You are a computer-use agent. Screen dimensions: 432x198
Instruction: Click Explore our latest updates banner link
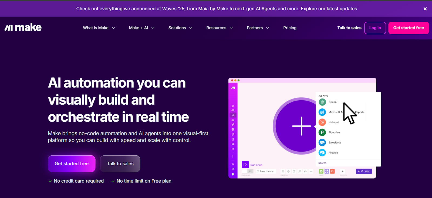(x=329, y=9)
